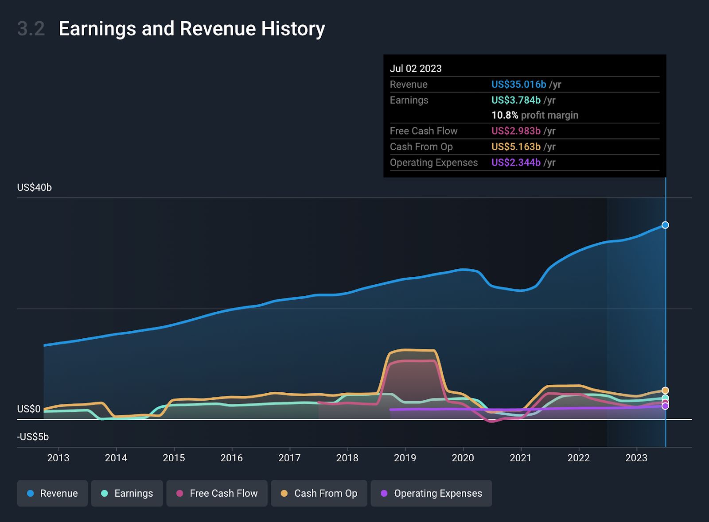Viewport: 709px width, 522px height.
Task: Click the 2022 x-axis year label
Action: [579, 458]
